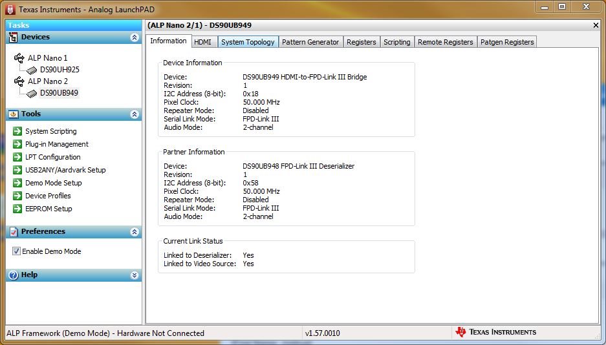
Task: Select DS90UB949 device in tree
Action: coord(59,93)
